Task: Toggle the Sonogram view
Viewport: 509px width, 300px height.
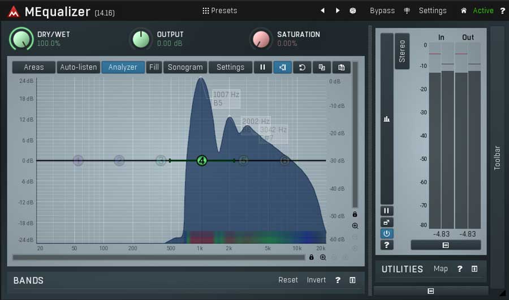Action: tap(185, 67)
